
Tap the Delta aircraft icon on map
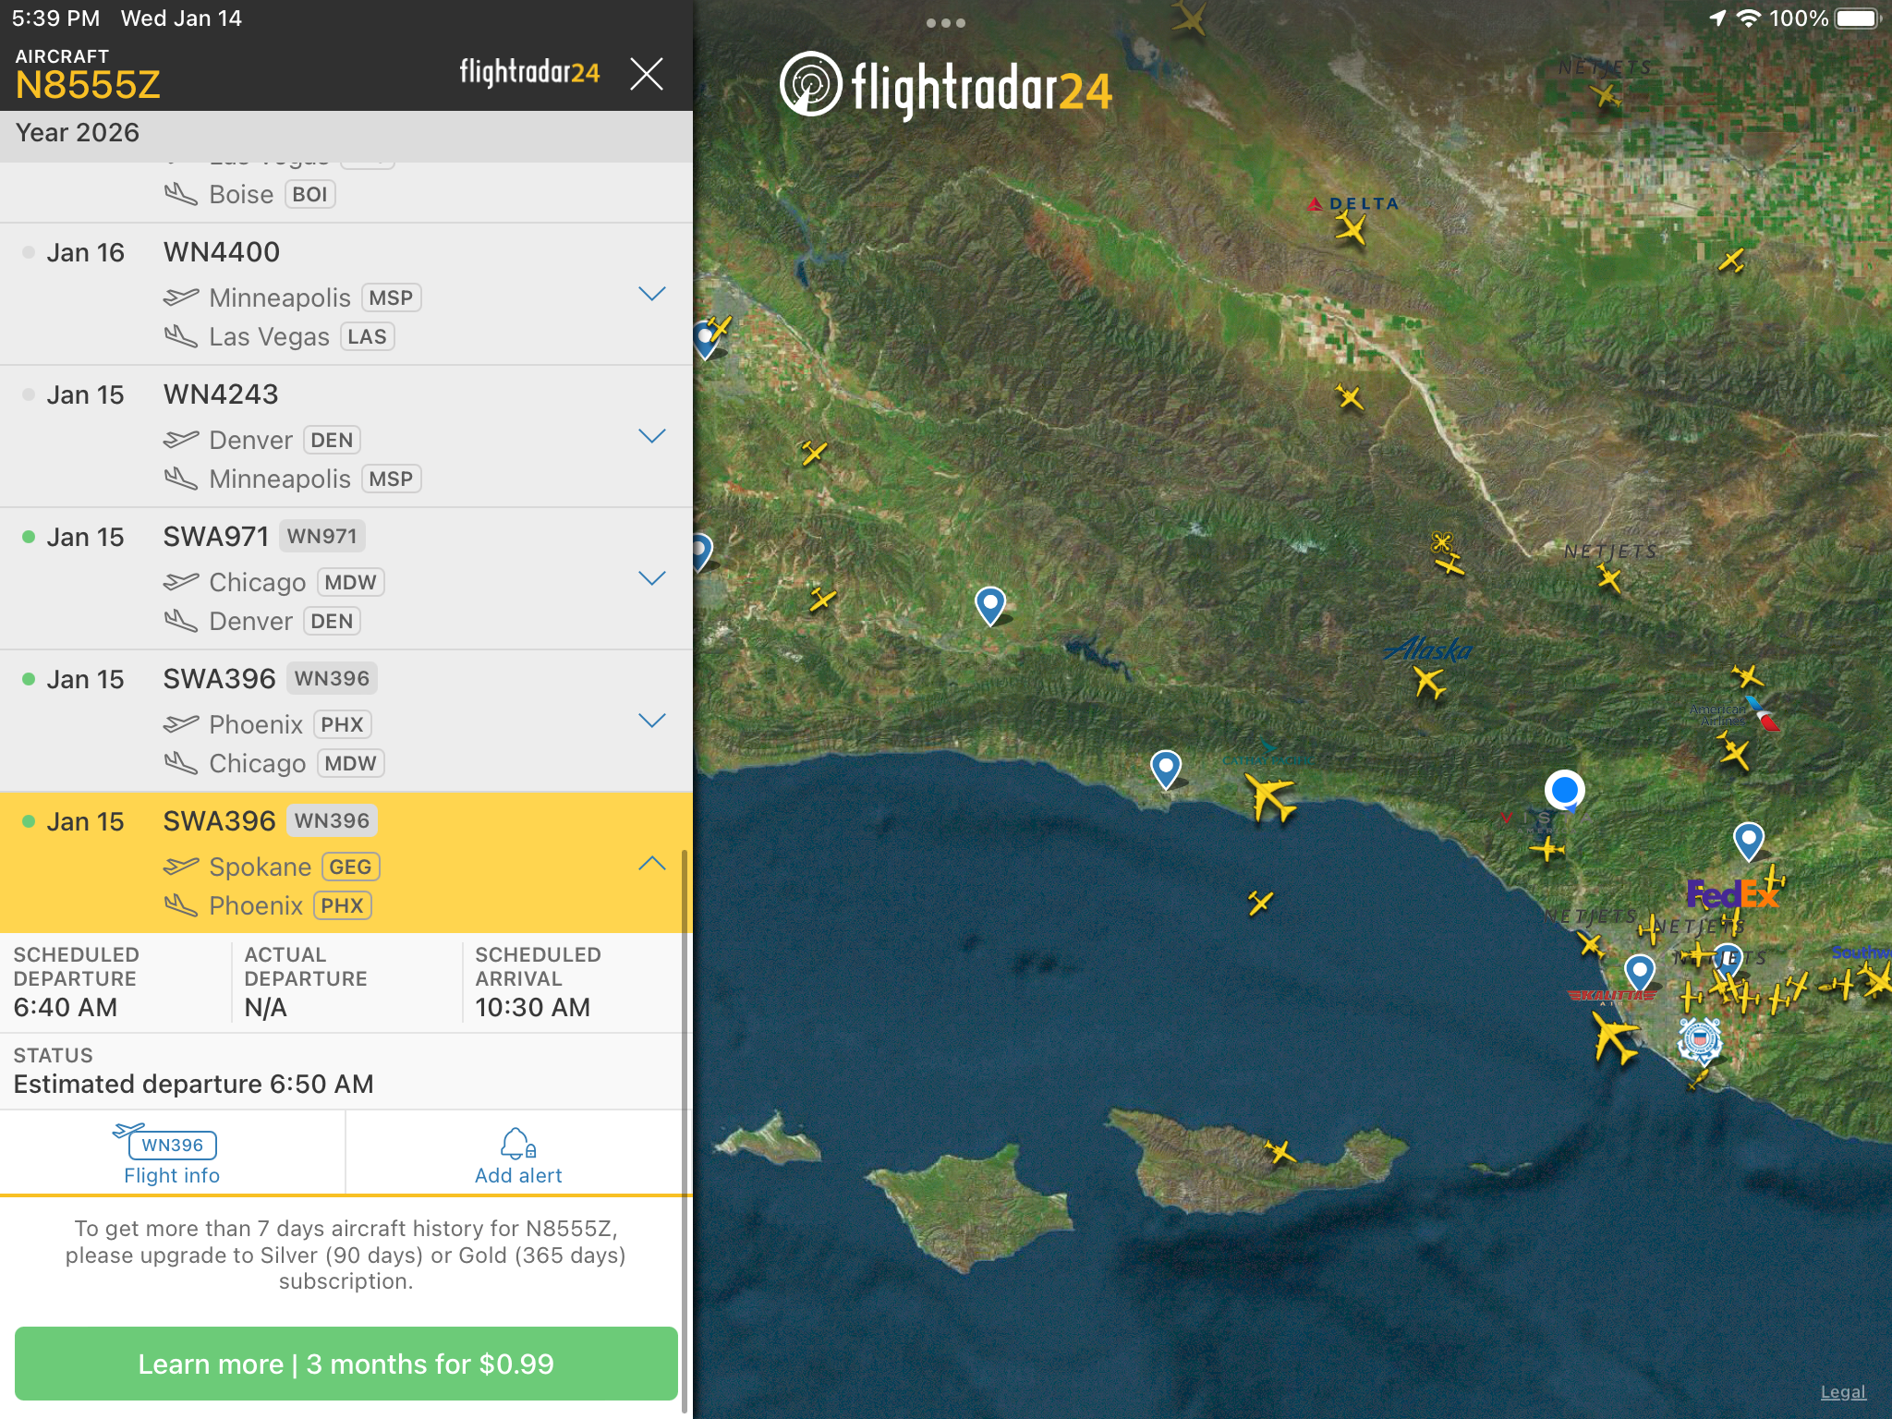click(1351, 227)
